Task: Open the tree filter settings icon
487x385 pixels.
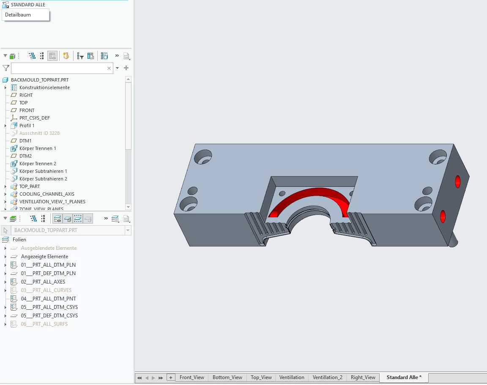Action: click(80, 56)
